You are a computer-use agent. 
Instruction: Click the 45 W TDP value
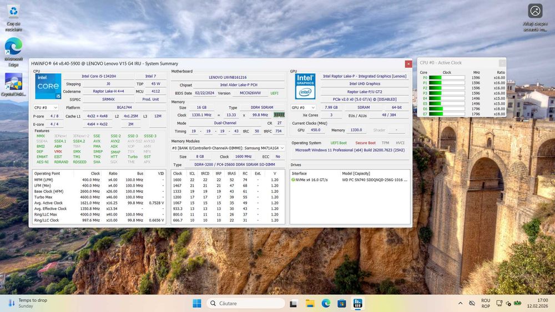click(156, 84)
